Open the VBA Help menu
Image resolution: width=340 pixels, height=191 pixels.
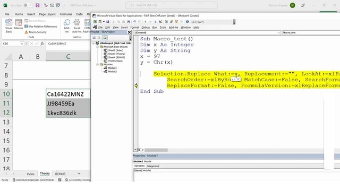click(196, 28)
